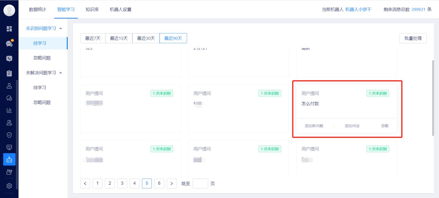Go to page 3
Screen dimensions: 439x198
pos(122,183)
